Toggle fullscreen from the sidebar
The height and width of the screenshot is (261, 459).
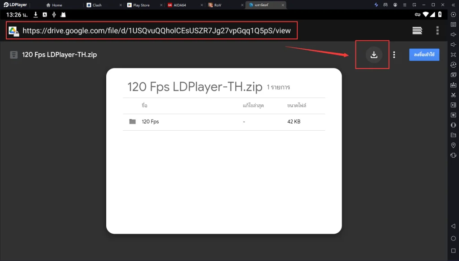click(x=454, y=55)
